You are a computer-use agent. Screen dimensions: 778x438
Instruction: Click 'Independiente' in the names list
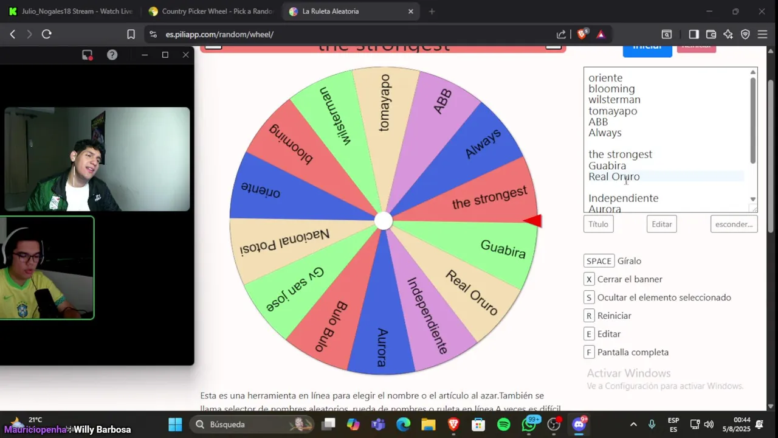(x=623, y=198)
